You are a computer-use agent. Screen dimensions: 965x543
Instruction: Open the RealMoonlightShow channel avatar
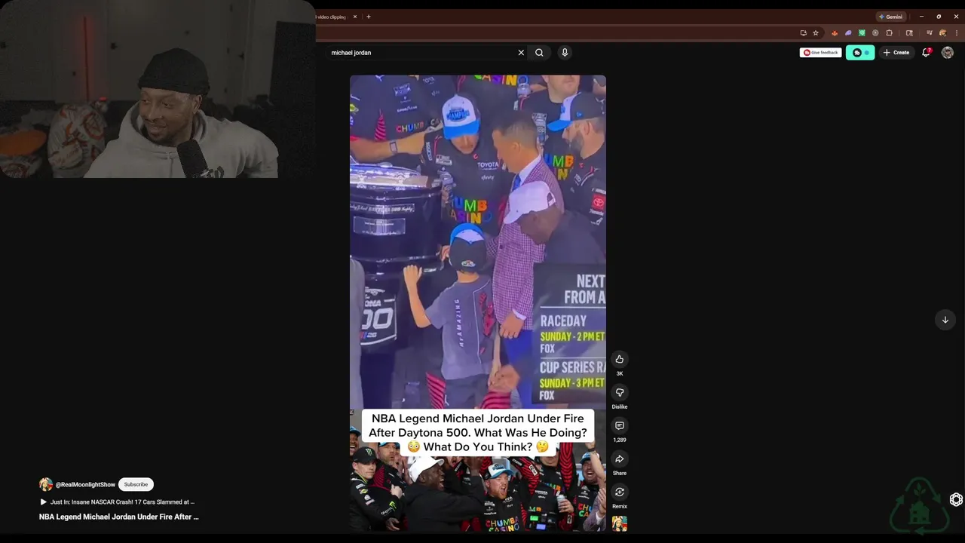pyautogui.click(x=46, y=484)
